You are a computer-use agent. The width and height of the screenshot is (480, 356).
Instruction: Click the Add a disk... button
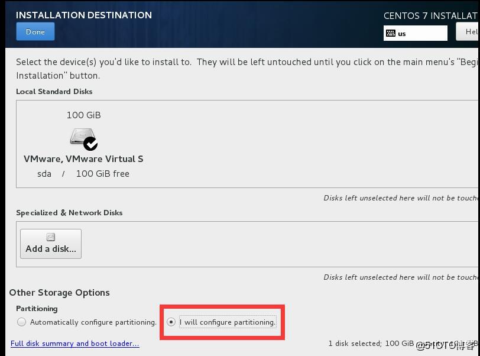pyautogui.click(x=51, y=244)
